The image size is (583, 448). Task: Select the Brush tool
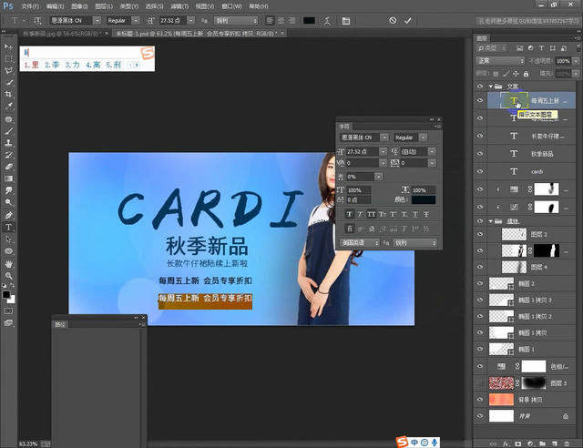(x=8, y=131)
